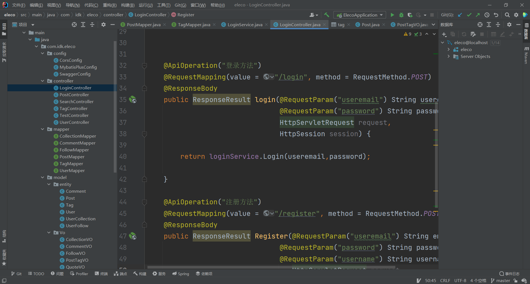Toggle fold marker at line 44
This screenshot has height=284, width=530.
click(x=144, y=202)
